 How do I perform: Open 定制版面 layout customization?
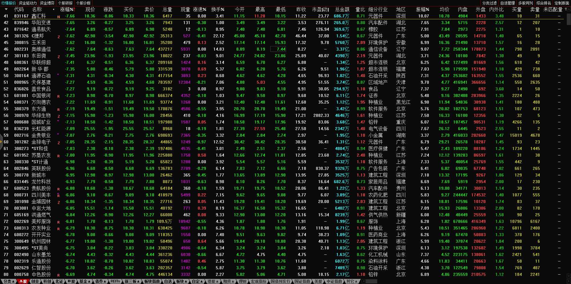point(562,3)
